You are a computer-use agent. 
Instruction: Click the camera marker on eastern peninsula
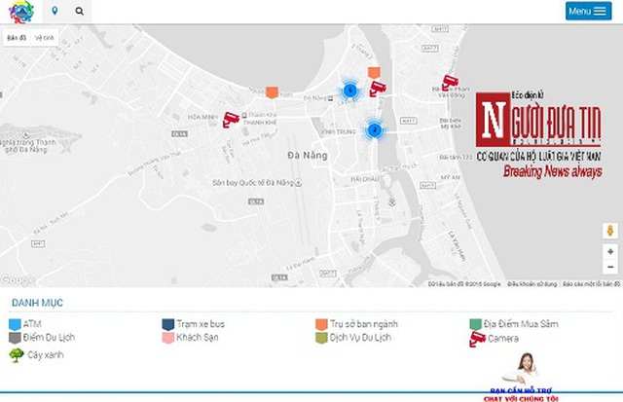click(x=450, y=83)
